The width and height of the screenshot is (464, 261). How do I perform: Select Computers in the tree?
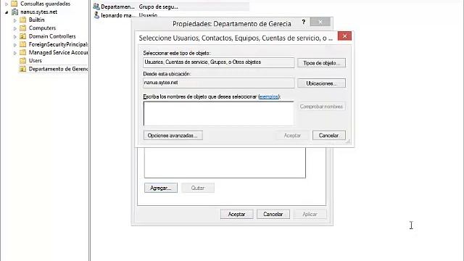42,28
